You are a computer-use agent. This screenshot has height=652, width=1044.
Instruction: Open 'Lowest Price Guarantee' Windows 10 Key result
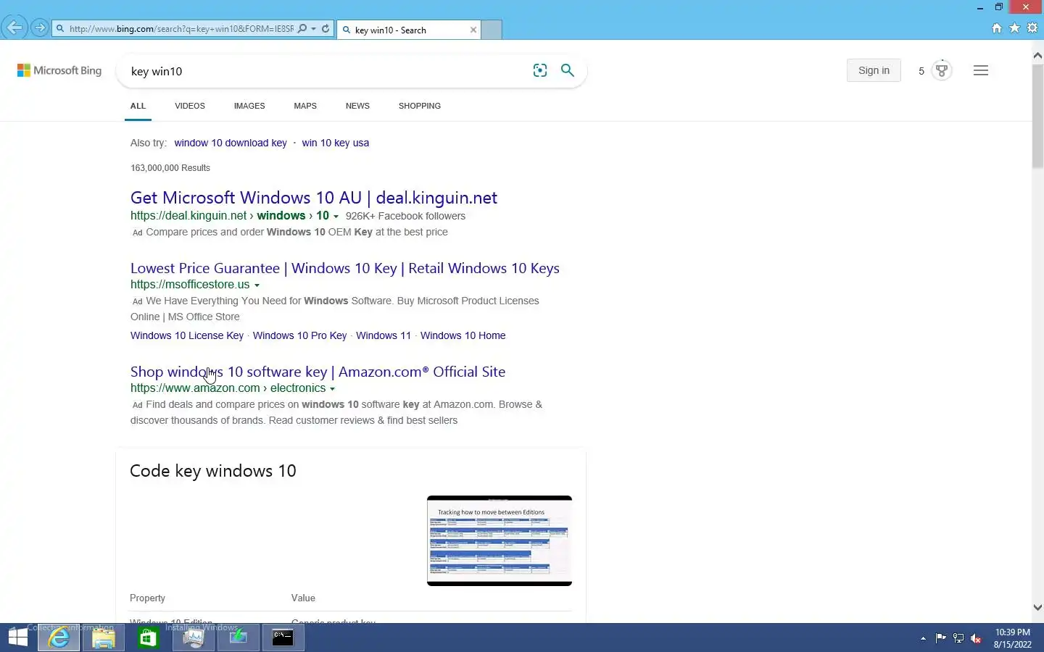(x=345, y=268)
